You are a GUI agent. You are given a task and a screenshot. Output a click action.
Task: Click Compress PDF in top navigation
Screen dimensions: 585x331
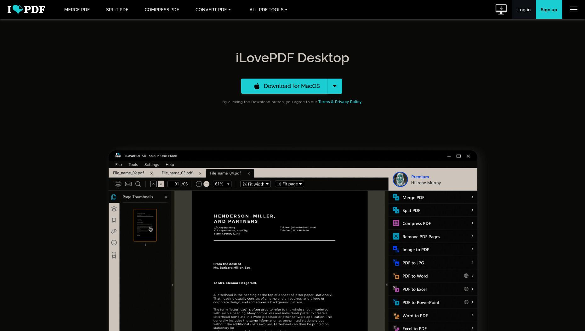(162, 9)
